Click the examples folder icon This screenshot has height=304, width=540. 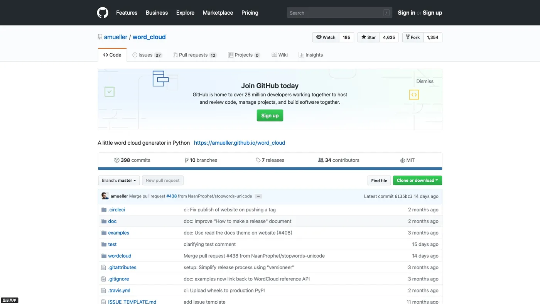104,233
